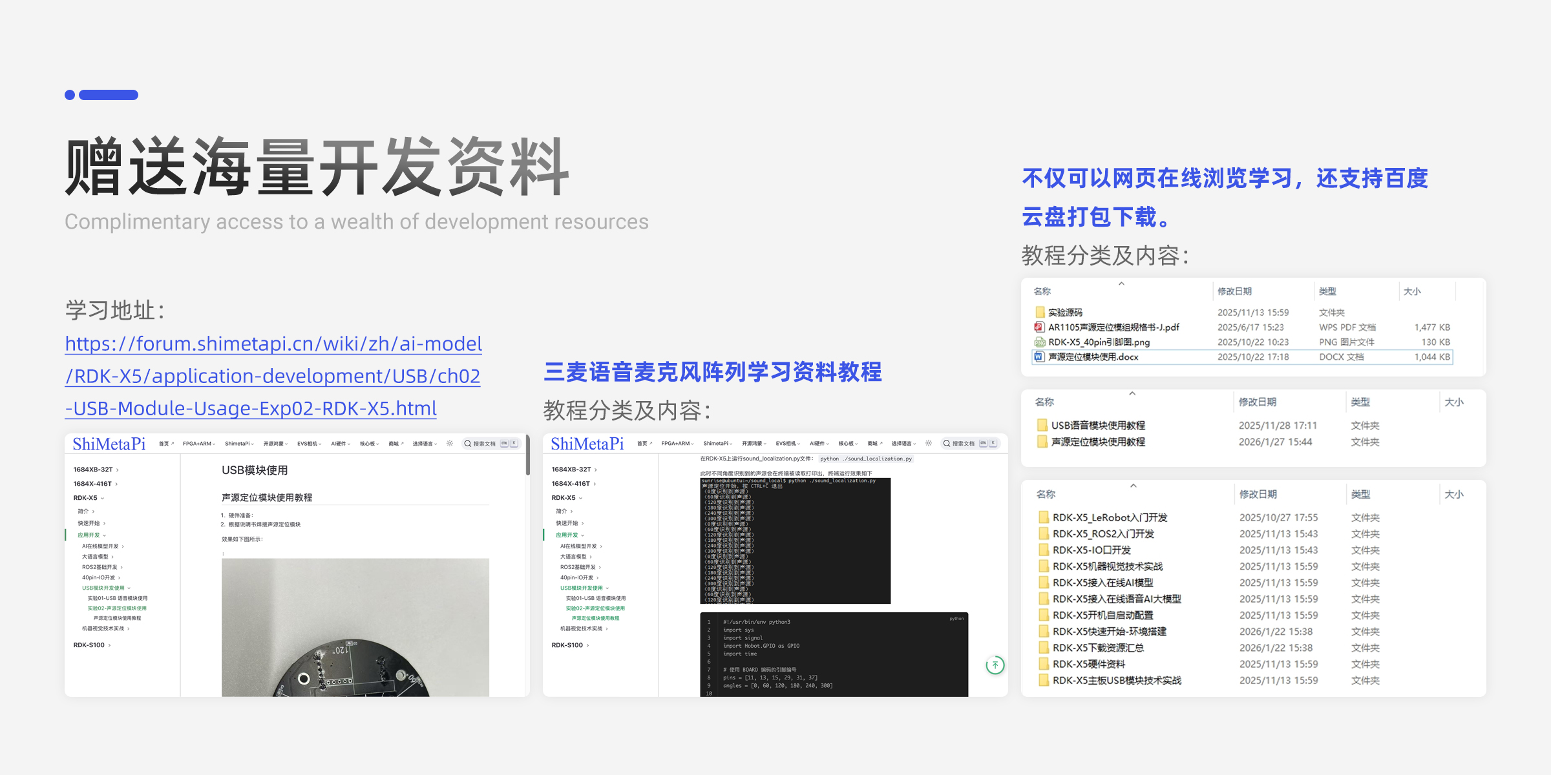Click USB语音模块使用教程 folder icon
This screenshot has width=1551, height=775.
tap(1042, 425)
